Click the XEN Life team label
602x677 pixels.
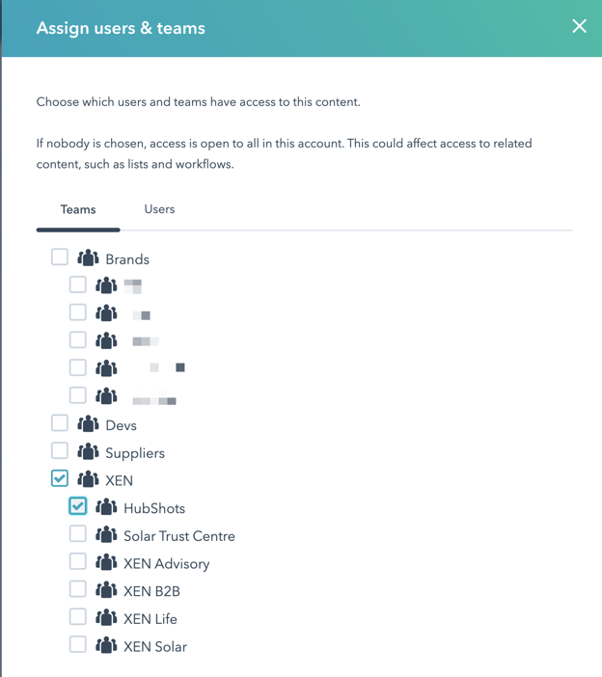pos(150,619)
